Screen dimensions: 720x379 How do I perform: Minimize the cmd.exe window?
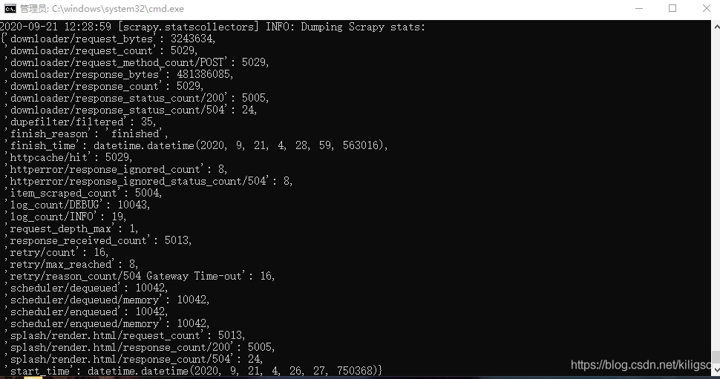coord(639,9)
